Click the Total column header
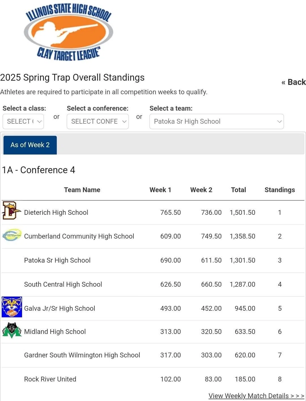 coord(239,190)
